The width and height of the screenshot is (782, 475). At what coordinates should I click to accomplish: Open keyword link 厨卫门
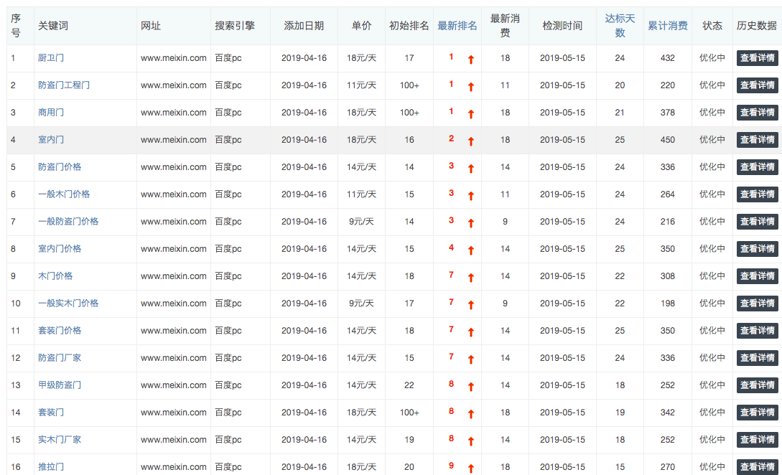[51, 58]
